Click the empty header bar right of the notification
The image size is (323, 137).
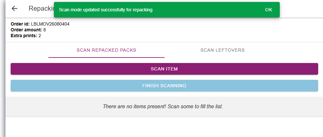click(x=301, y=9)
